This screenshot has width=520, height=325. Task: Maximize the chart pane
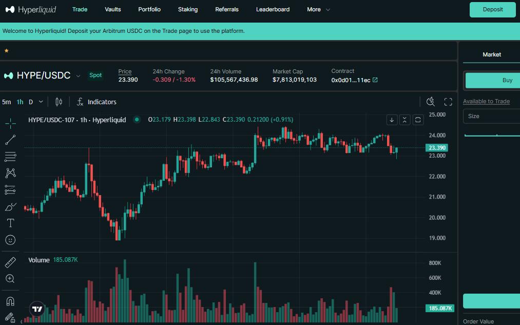point(418,120)
